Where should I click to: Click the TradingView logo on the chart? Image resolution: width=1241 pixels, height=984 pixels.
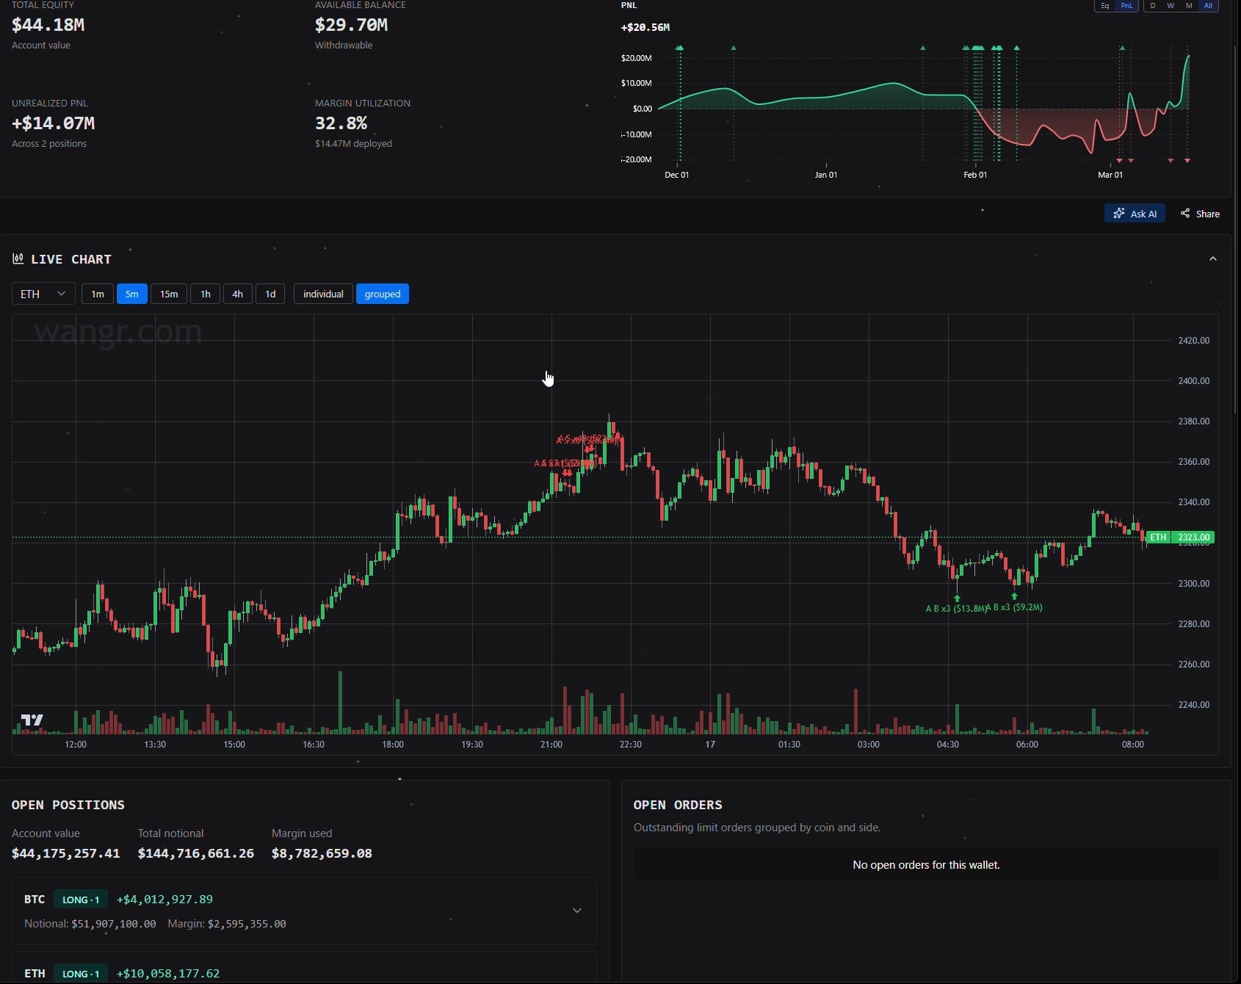click(32, 720)
